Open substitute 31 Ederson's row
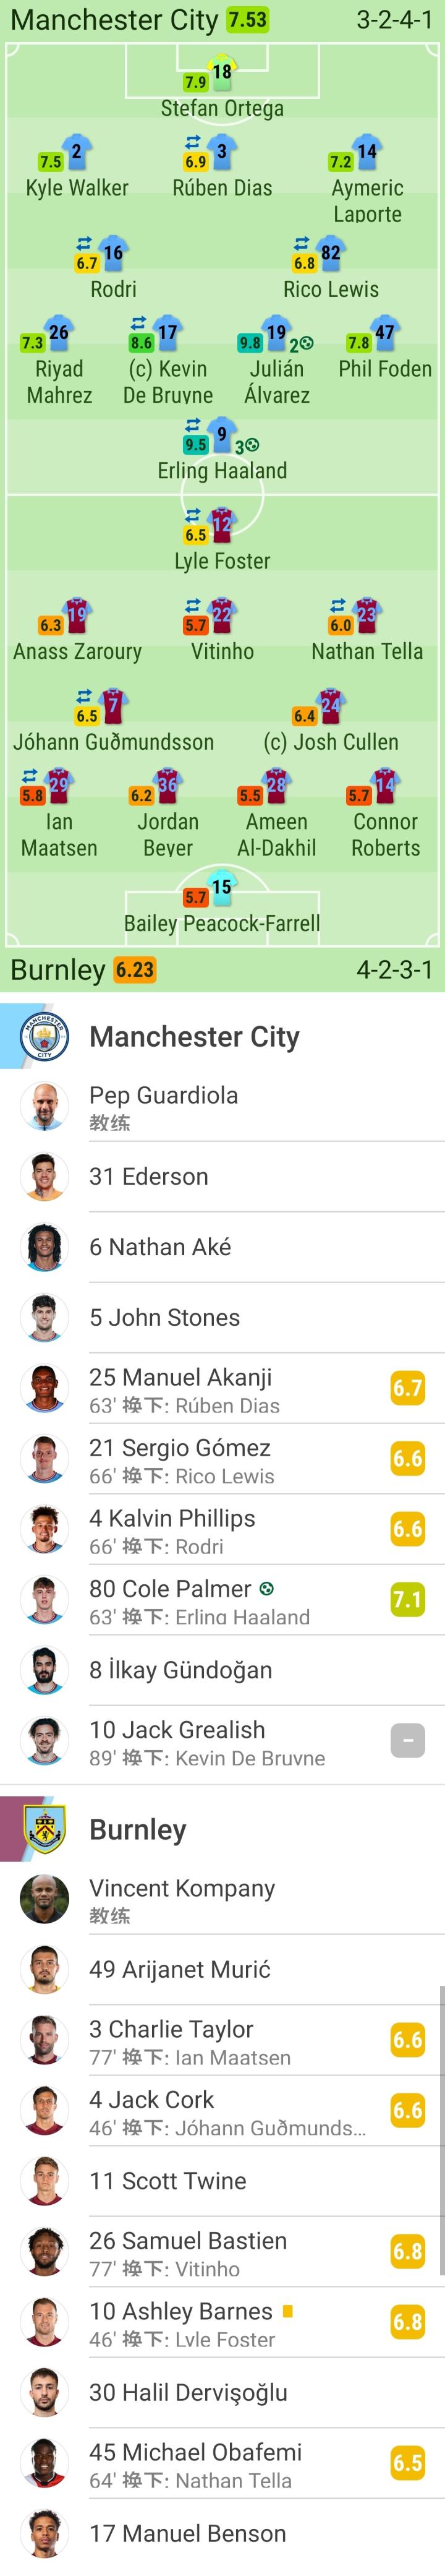445x2576 pixels. 222,1177
